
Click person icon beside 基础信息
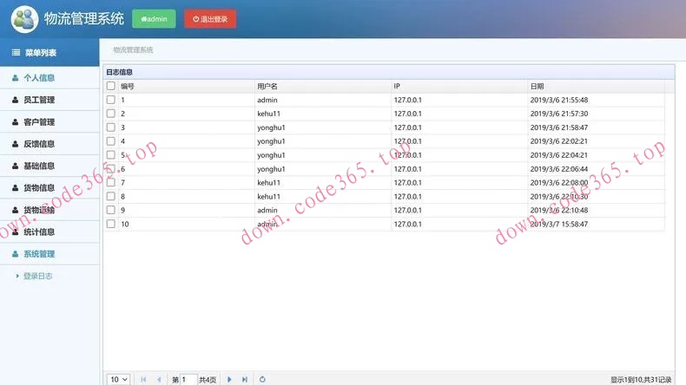point(16,166)
